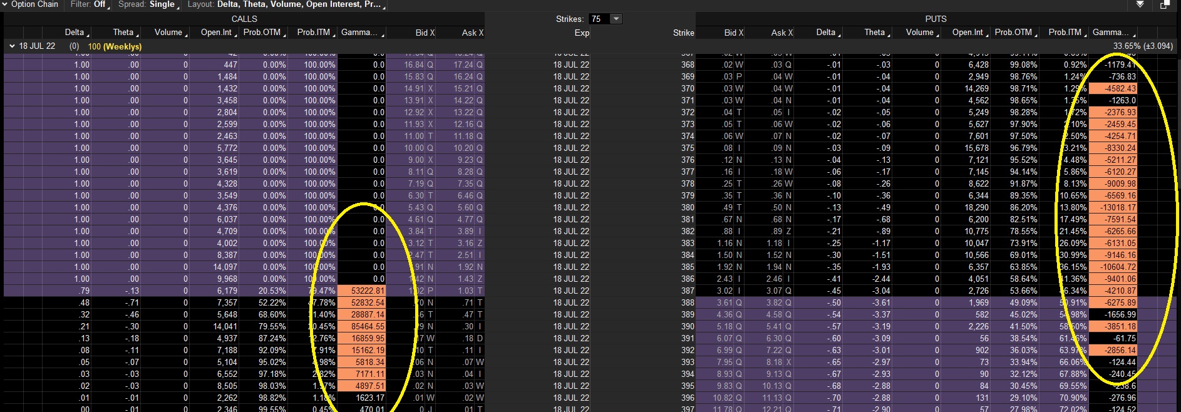Open the Filter dropdown showing Off
Viewport: 1181px width, 412px height.
pyautogui.click(x=88, y=4)
